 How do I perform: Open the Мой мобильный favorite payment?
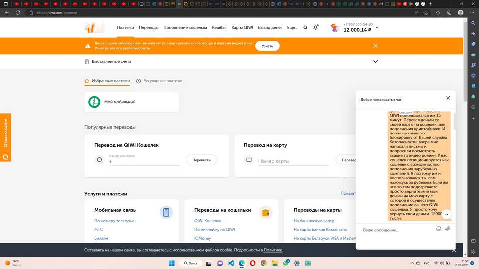point(132,102)
